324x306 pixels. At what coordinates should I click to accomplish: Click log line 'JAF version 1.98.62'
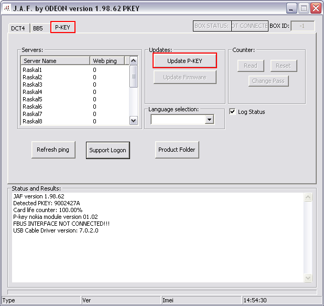coord(39,196)
